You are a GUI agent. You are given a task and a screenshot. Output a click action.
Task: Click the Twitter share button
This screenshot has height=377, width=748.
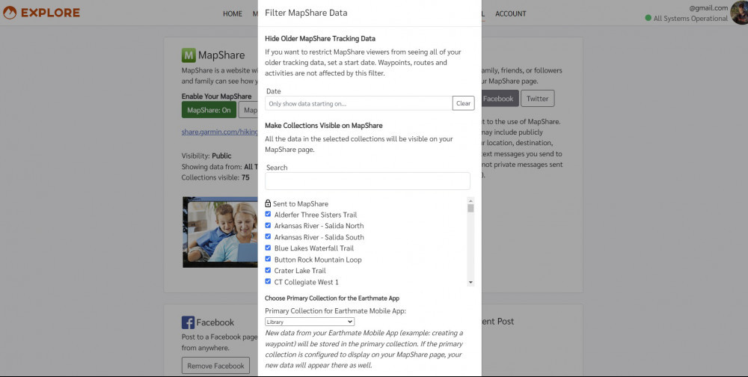coord(537,98)
